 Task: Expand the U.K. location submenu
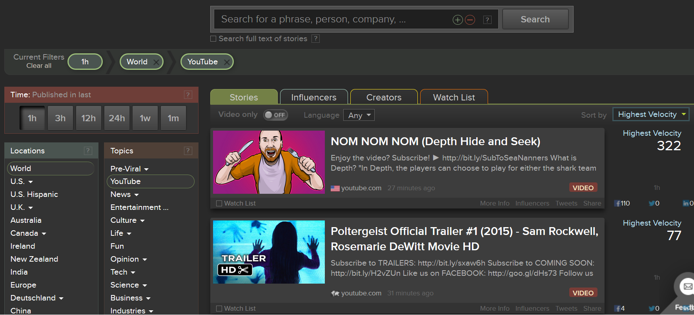(x=31, y=208)
